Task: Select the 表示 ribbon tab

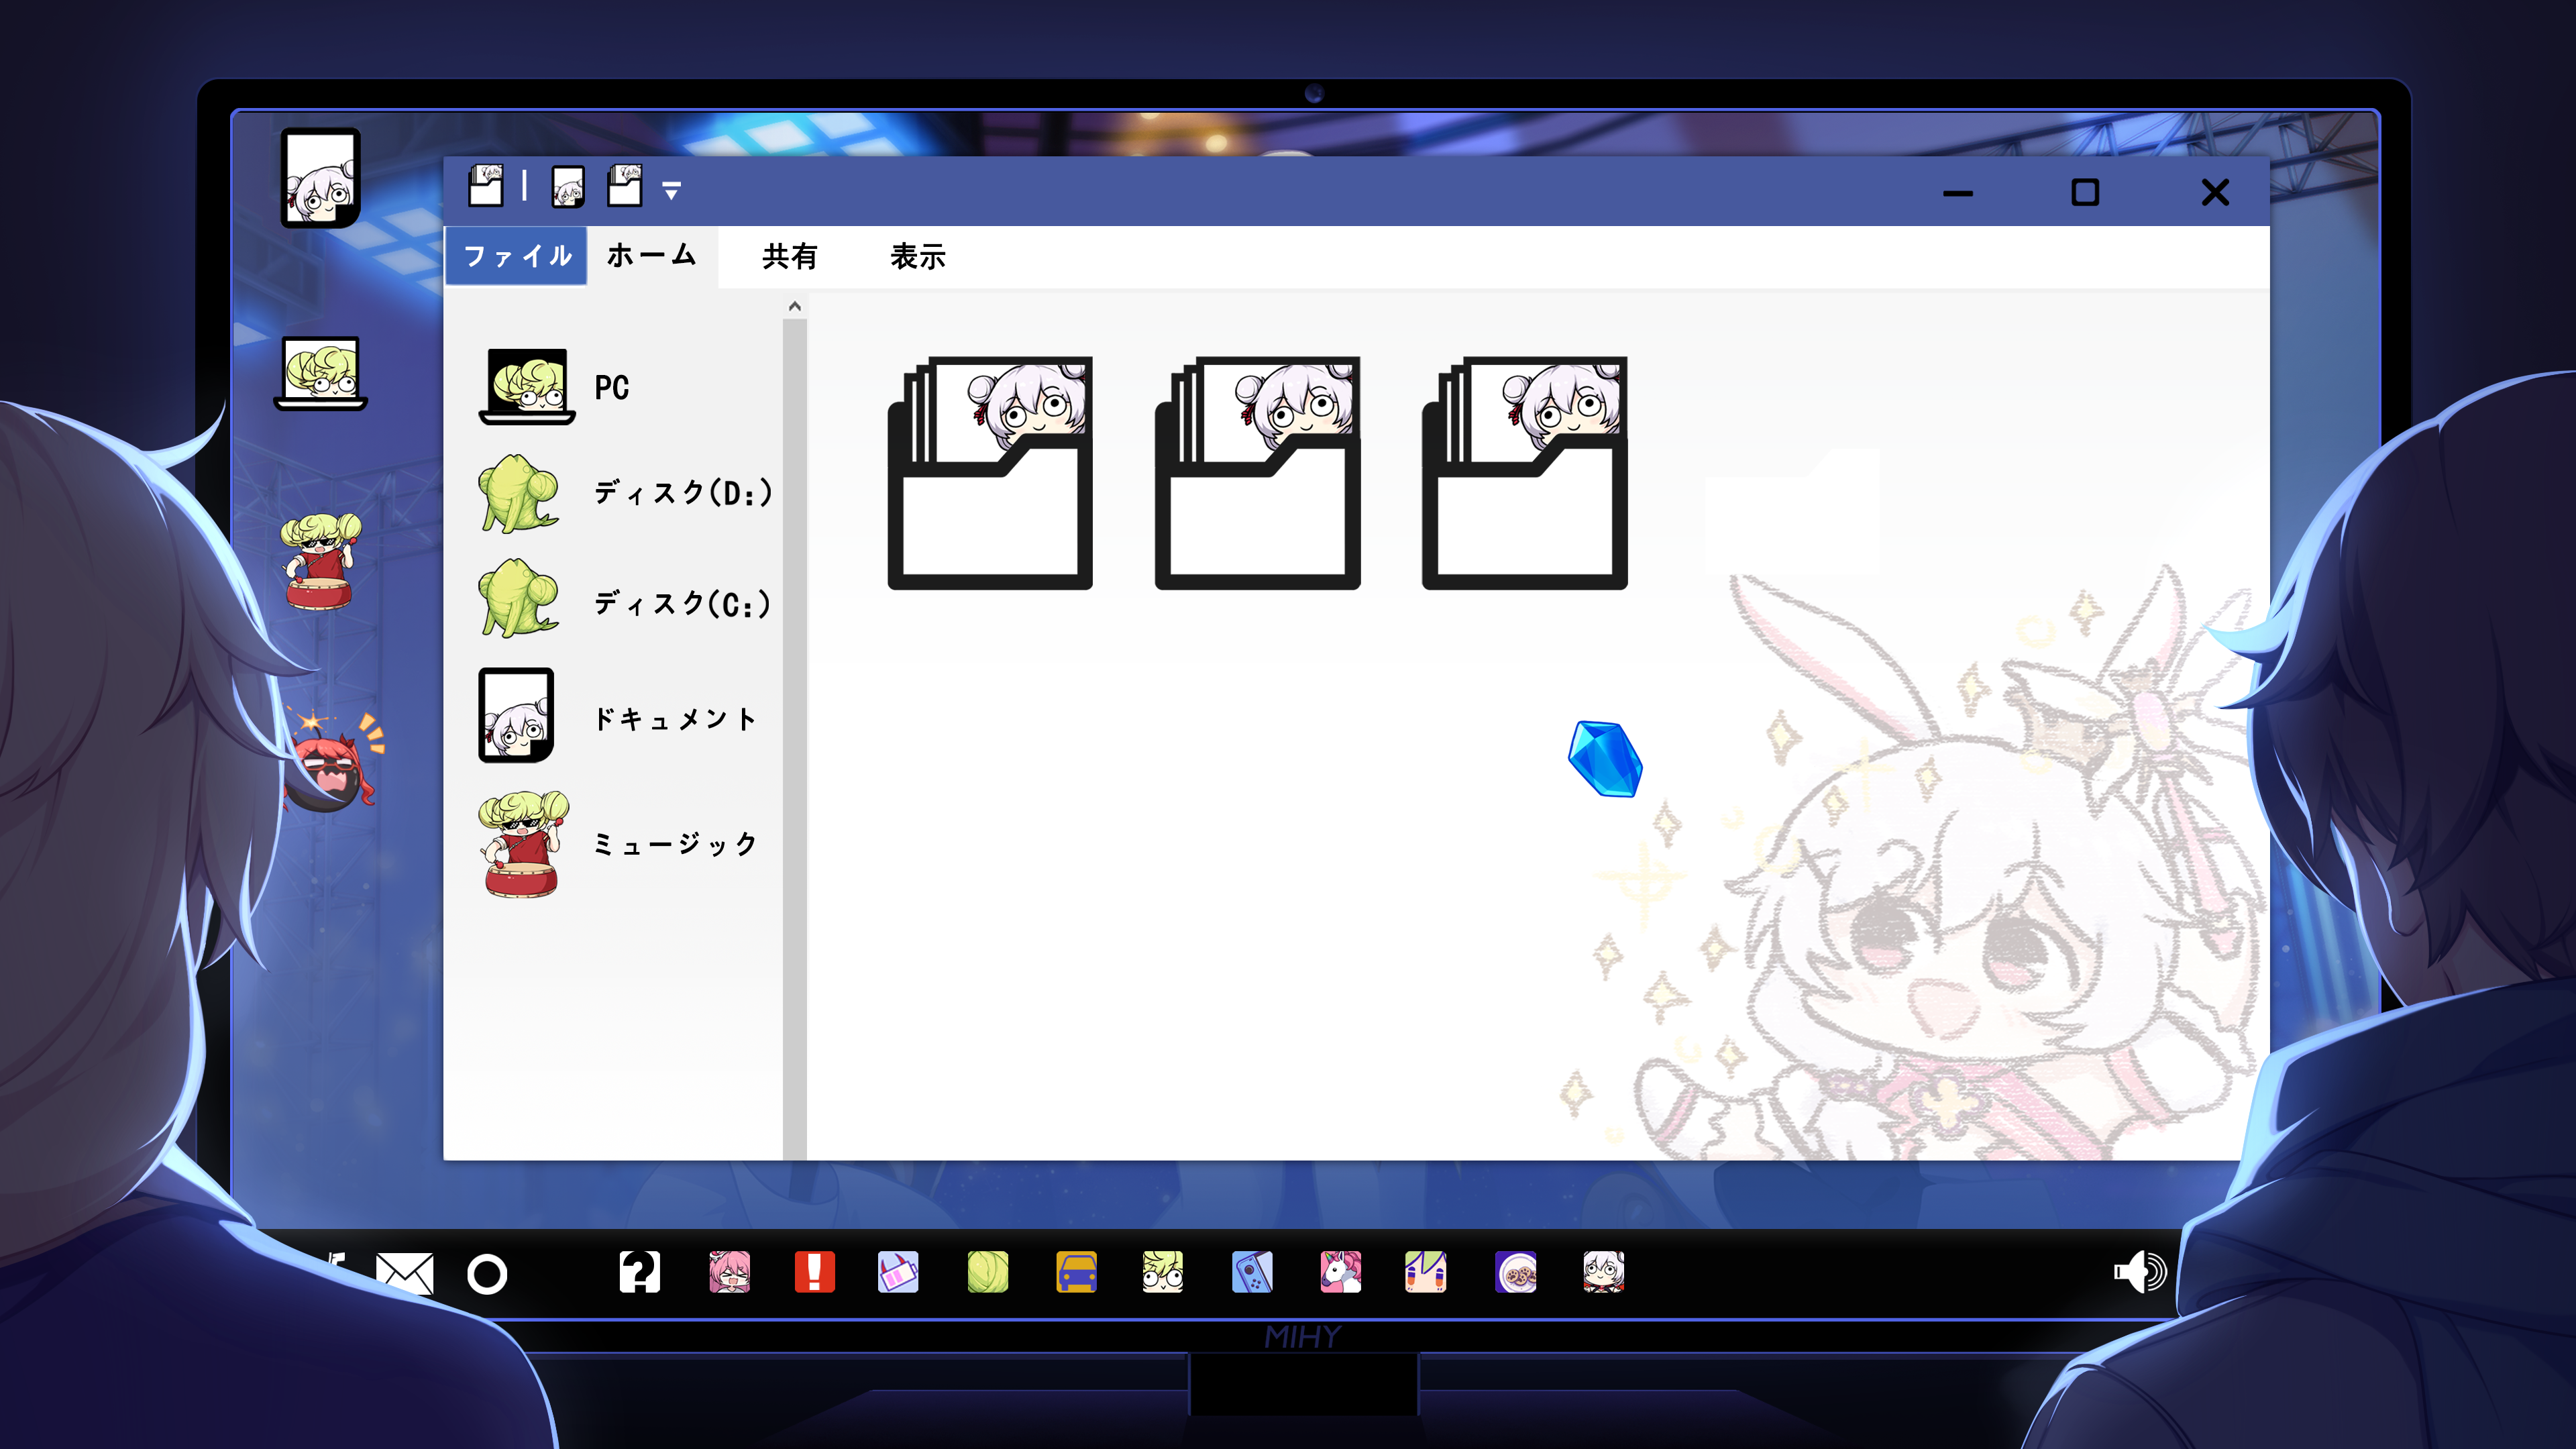Action: pos(918,257)
